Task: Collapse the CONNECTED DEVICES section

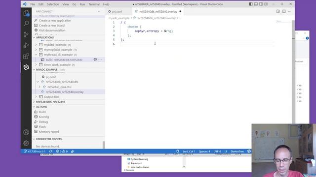Action: (34, 139)
